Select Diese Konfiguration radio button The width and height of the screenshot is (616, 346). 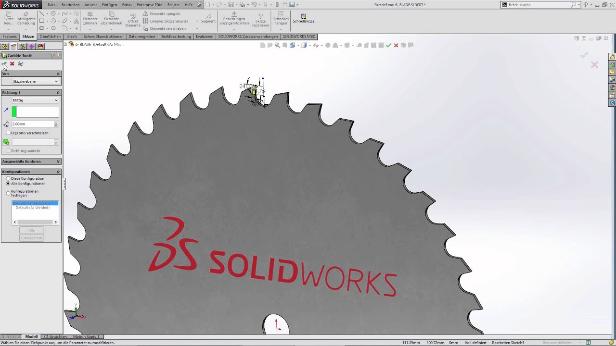[8, 178]
